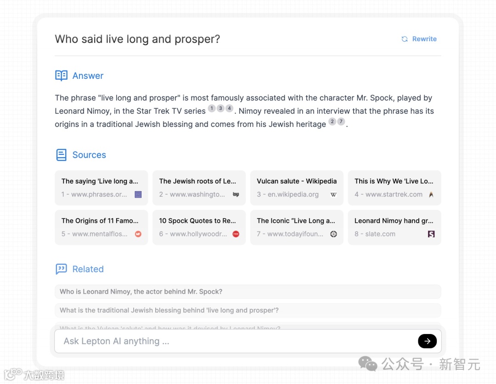
Task: Open the startrek.com source card
Action: pos(394,187)
